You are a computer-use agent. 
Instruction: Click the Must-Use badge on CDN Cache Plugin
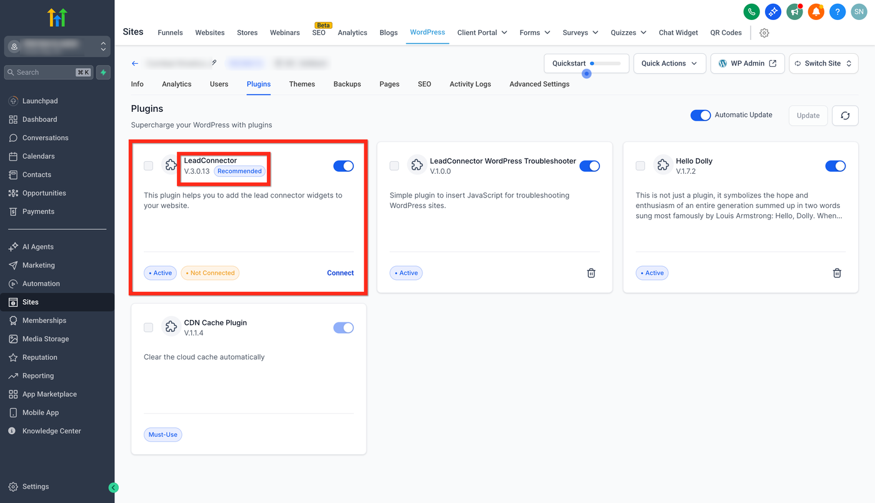click(162, 435)
